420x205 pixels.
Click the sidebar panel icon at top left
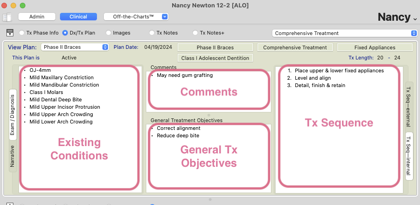point(7,17)
